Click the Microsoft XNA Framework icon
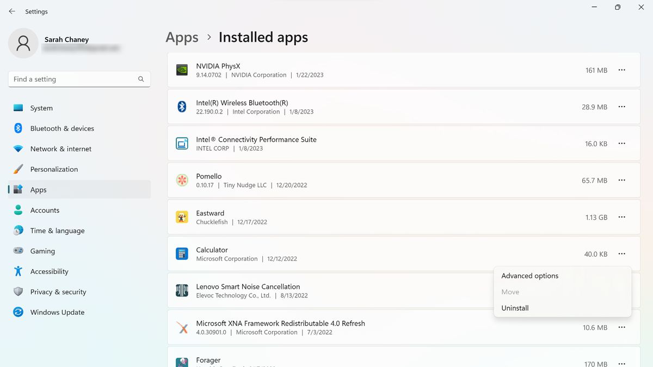 (182, 327)
